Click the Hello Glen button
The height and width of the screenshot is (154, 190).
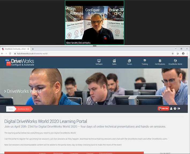163,108
